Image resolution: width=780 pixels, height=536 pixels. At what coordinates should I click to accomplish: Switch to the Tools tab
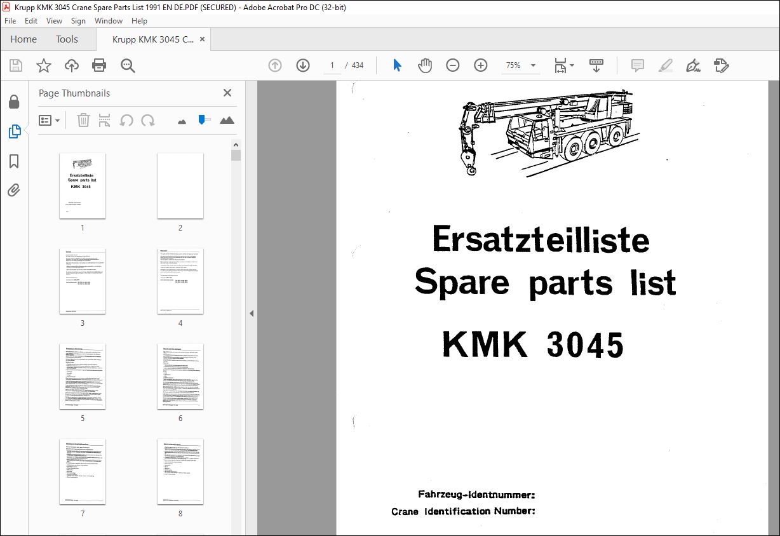point(67,39)
